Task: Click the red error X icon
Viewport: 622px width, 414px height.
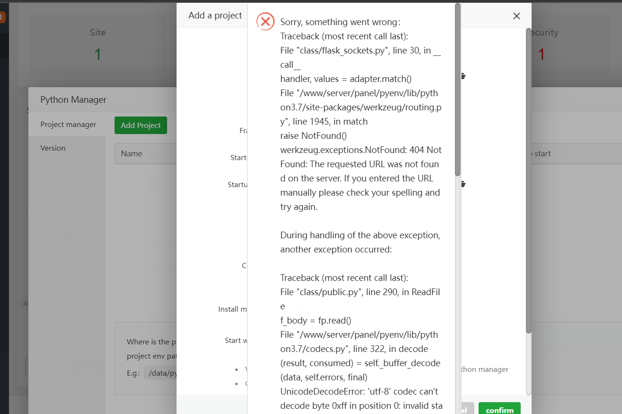Action: [x=265, y=21]
